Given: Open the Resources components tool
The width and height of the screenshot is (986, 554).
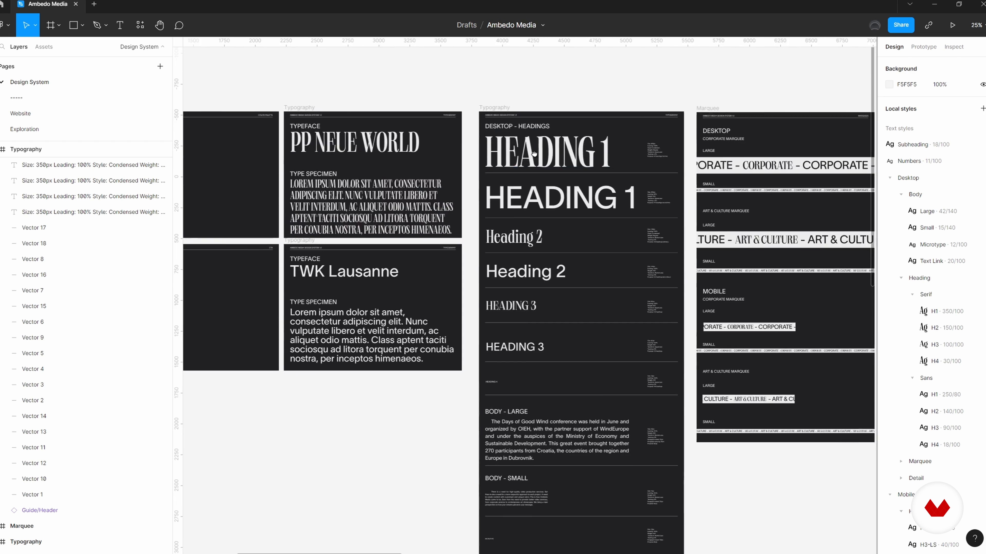Looking at the screenshot, I should 140,25.
